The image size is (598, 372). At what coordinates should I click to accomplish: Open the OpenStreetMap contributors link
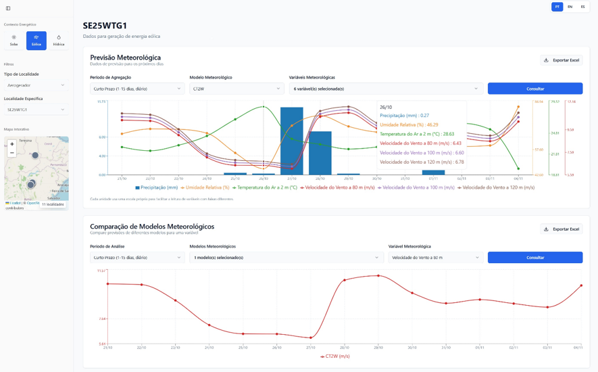33,203
